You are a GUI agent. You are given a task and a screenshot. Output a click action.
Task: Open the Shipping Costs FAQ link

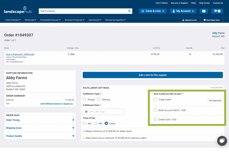point(14,128)
